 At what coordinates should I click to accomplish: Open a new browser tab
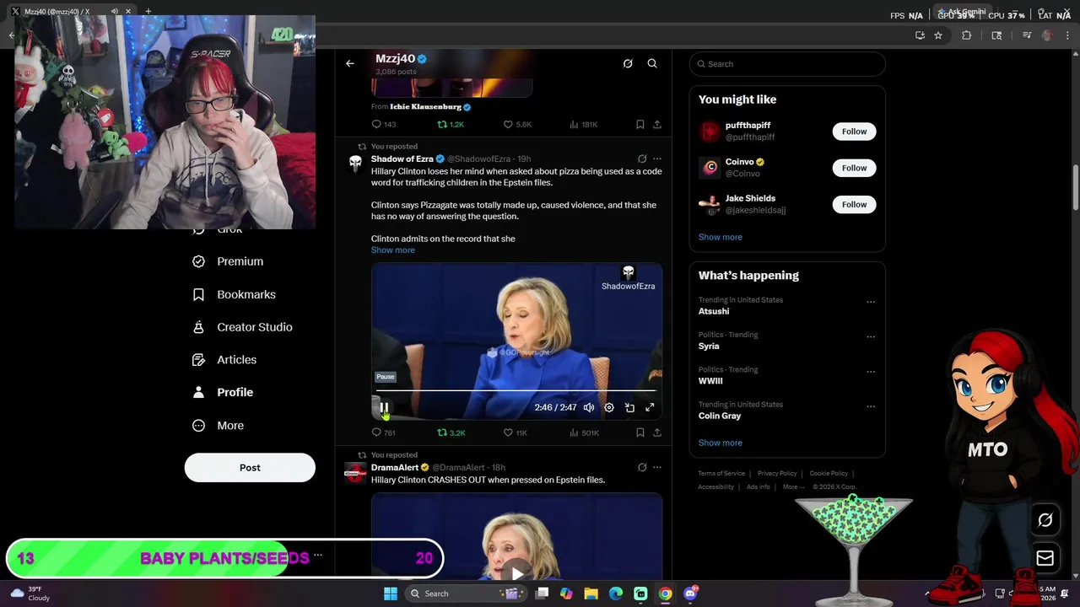pyautogui.click(x=148, y=11)
